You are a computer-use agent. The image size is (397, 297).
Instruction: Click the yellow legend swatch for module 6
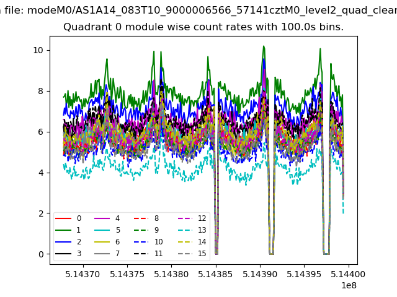click(x=101, y=241)
